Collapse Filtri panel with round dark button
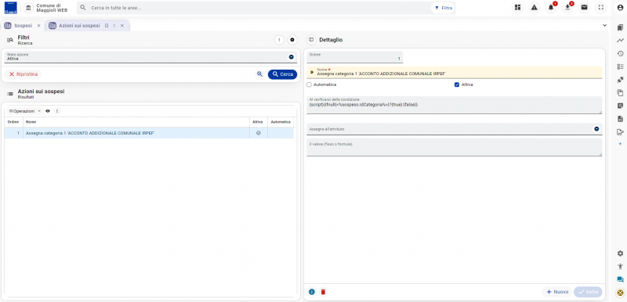The image size is (627, 302). 292,40
